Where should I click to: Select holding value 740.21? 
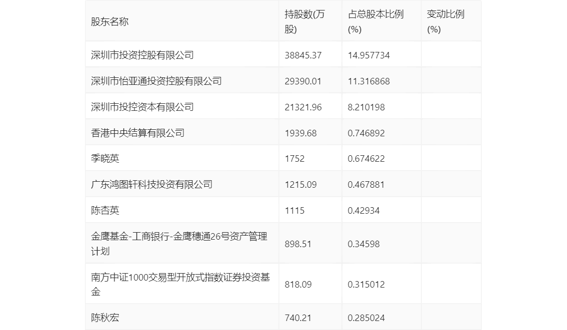click(298, 318)
